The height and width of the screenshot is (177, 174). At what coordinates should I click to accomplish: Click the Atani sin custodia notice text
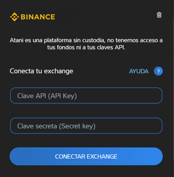[86, 44]
